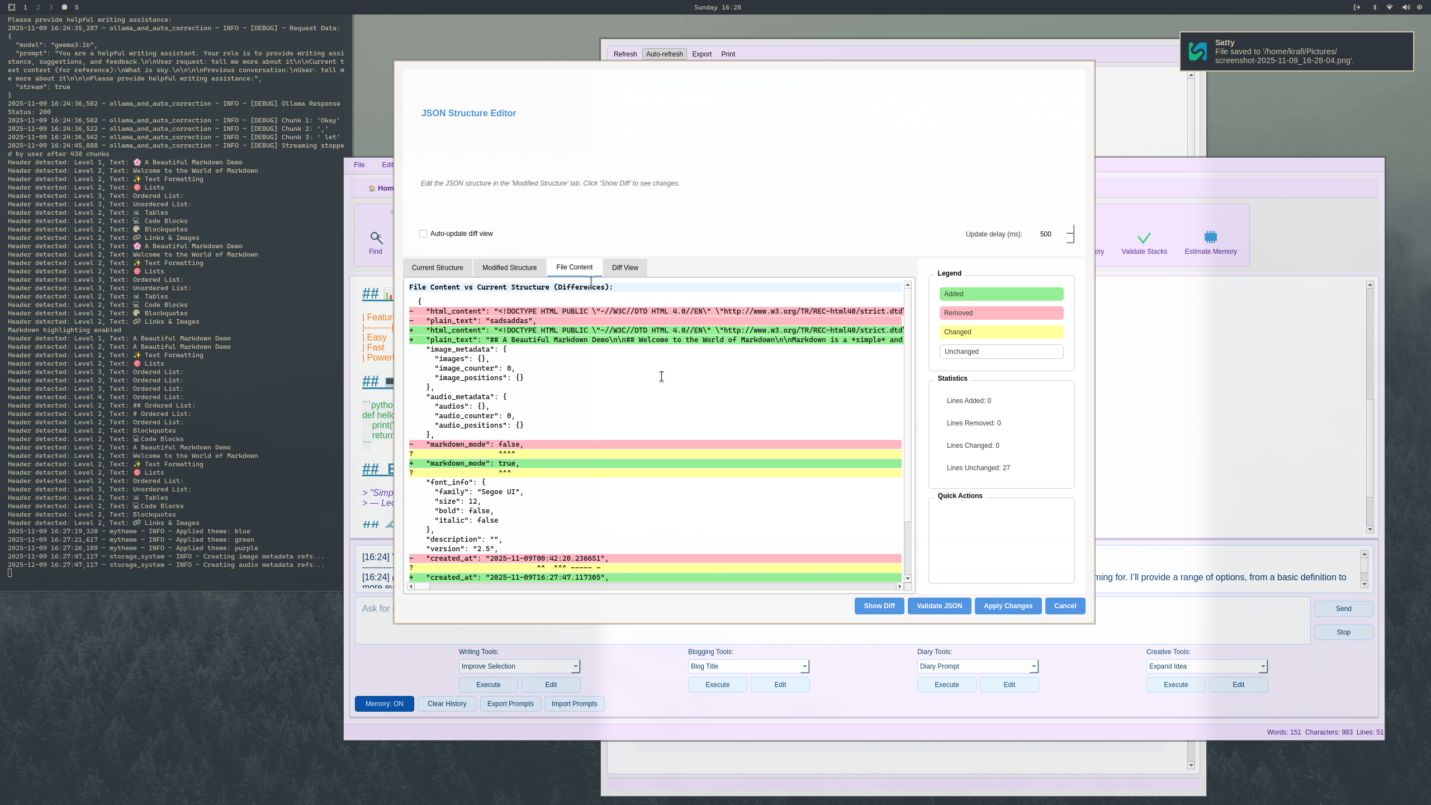1431x805 pixels.
Task: Click the horizontal scrollbar under the diff text
Action: coord(654,586)
